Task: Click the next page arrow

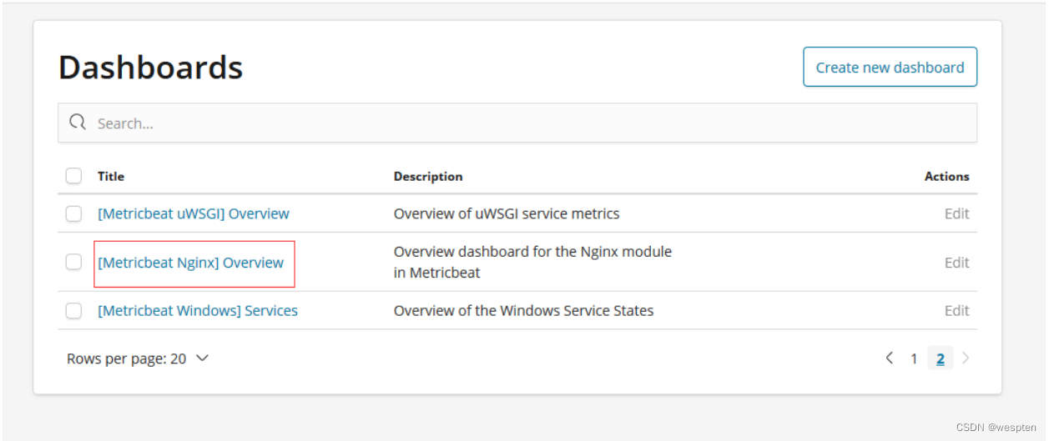Action: point(966,358)
